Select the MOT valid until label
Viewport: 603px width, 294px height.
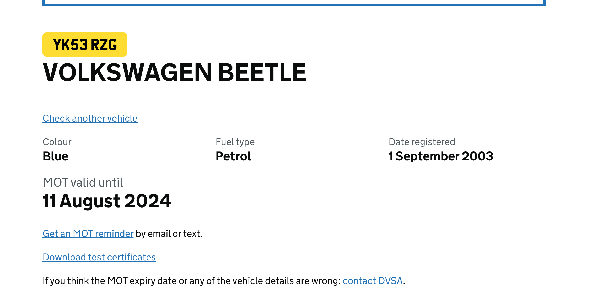83,182
